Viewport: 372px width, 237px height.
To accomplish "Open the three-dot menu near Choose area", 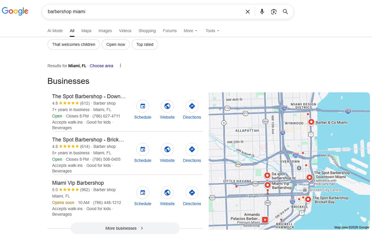I will pos(120,66).
